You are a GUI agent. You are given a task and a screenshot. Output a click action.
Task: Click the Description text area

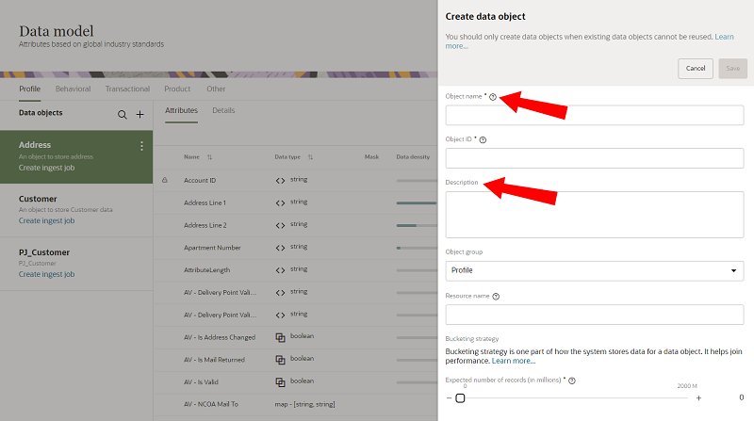click(594, 214)
